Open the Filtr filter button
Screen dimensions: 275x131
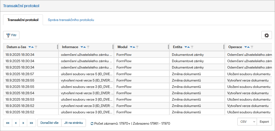(11, 35)
